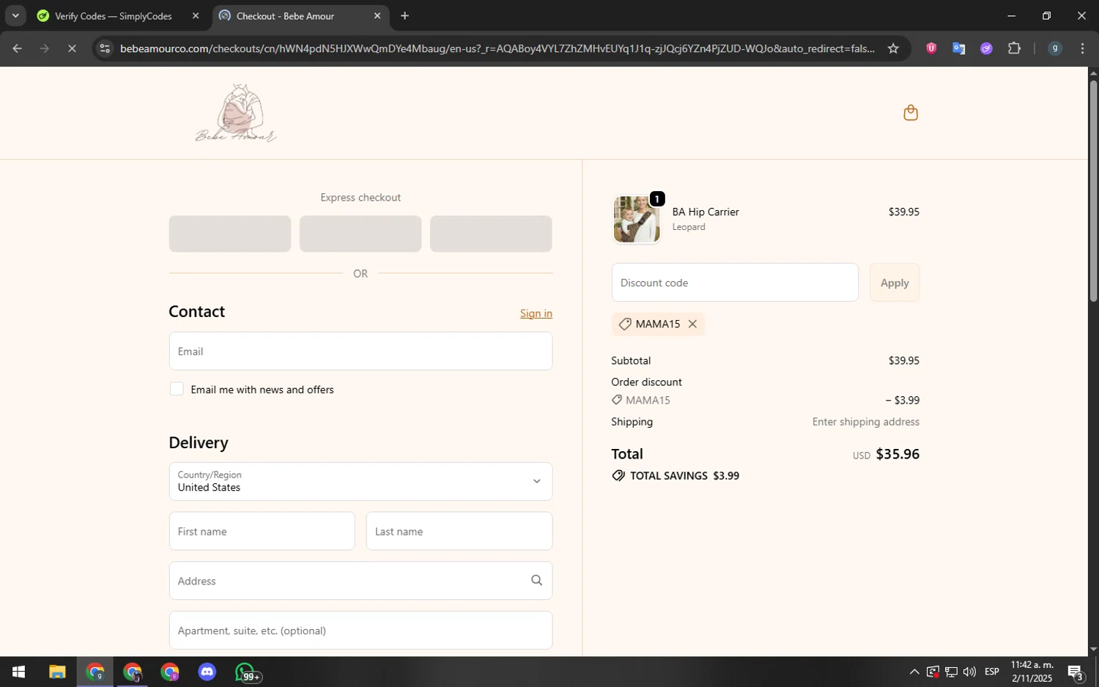The image size is (1099, 687).
Task: Click the Apartment, suite field
Action: [360, 631]
